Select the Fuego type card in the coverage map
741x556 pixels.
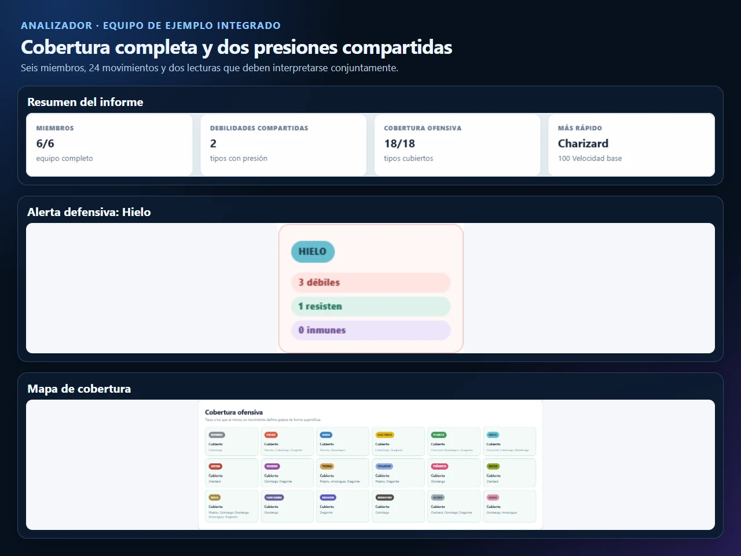(x=287, y=442)
